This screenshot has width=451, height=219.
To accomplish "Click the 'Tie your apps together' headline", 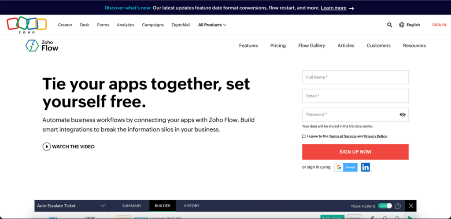I will (146, 93).
